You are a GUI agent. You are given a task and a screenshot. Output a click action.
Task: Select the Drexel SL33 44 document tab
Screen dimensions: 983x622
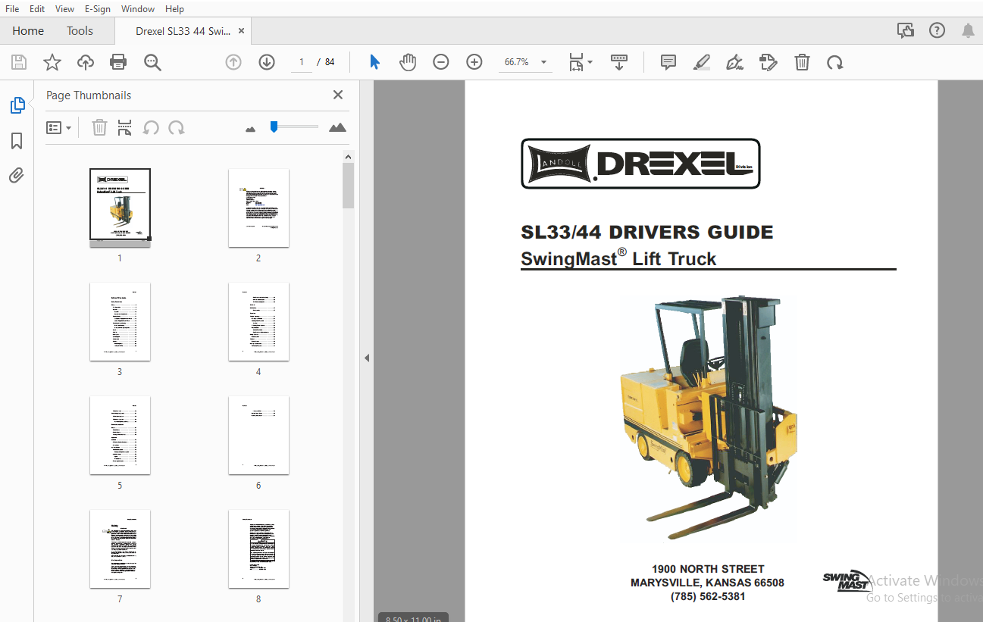pos(183,31)
